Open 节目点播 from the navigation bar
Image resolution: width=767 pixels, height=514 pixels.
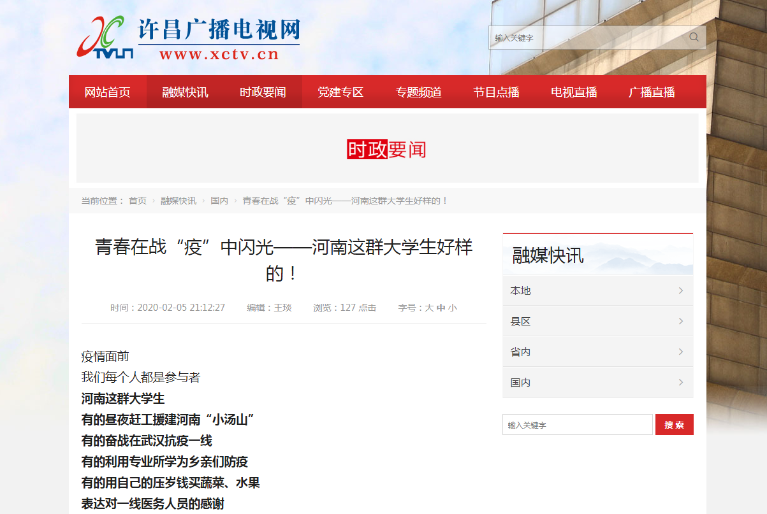click(x=496, y=92)
